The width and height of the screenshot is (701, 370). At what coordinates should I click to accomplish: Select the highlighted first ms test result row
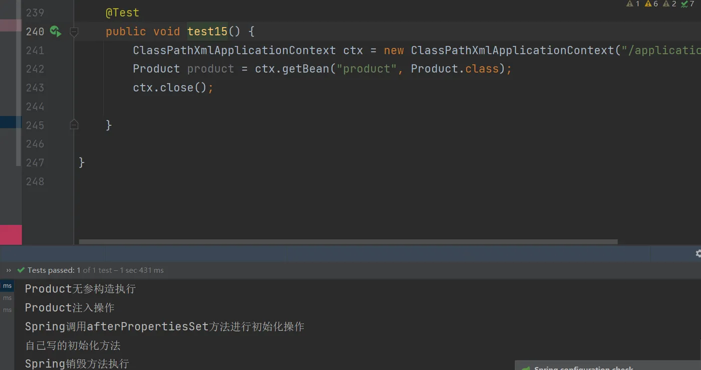[x=7, y=286]
